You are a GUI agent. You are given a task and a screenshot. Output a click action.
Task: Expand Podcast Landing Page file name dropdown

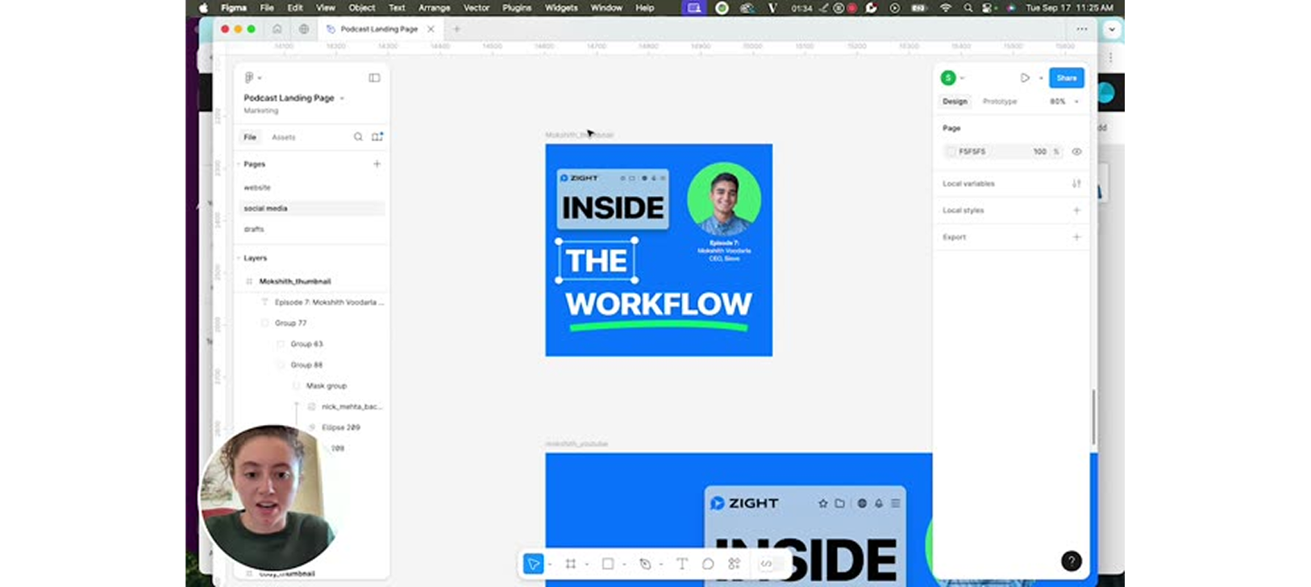[x=342, y=98]
